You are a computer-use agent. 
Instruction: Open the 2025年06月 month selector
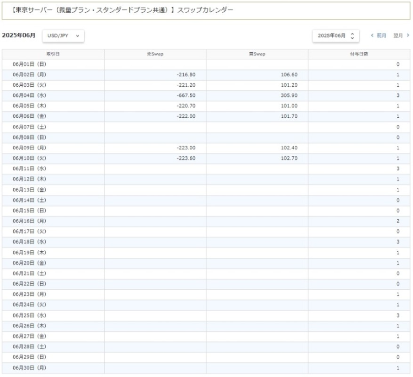click(336, 36)
